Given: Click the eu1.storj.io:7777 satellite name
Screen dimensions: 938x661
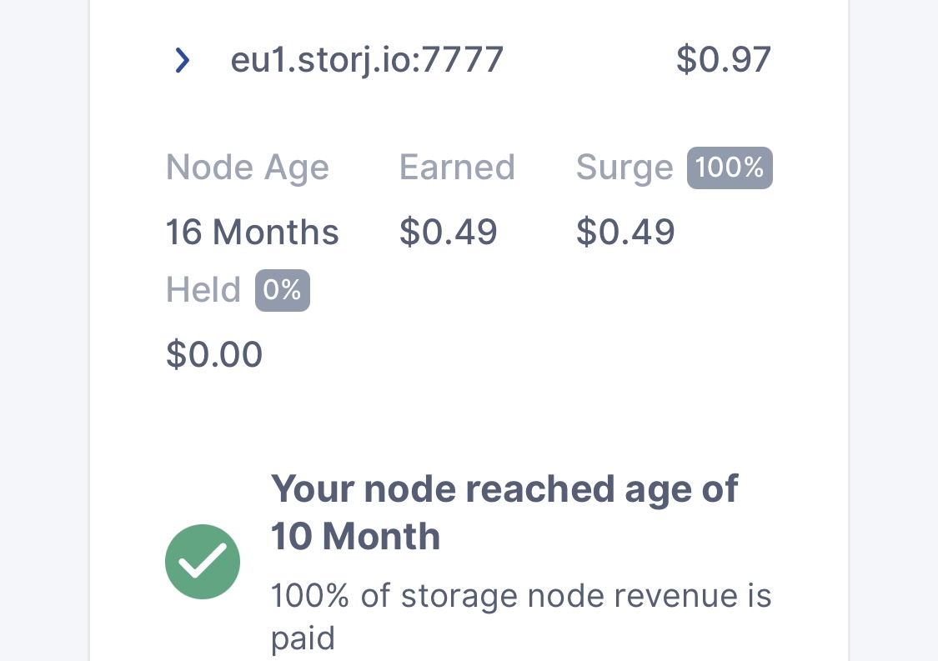Looking at the screenshot, I should [367, 60].
